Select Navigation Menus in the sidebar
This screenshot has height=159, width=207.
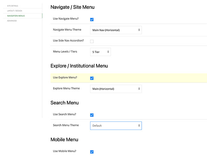point(16,16)
